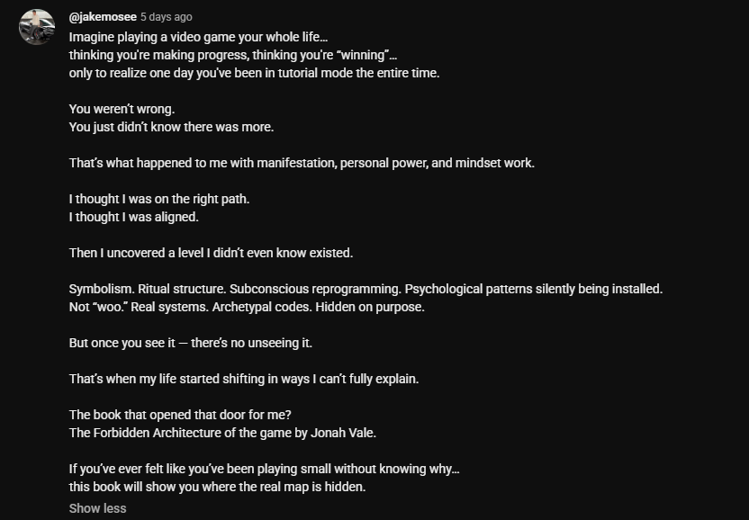Click "there's no unseeing it" line
The image size is (749, 520).
click(191, 343)
